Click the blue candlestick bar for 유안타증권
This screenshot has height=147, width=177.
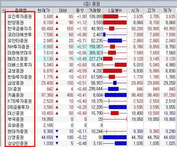(115, 41)
